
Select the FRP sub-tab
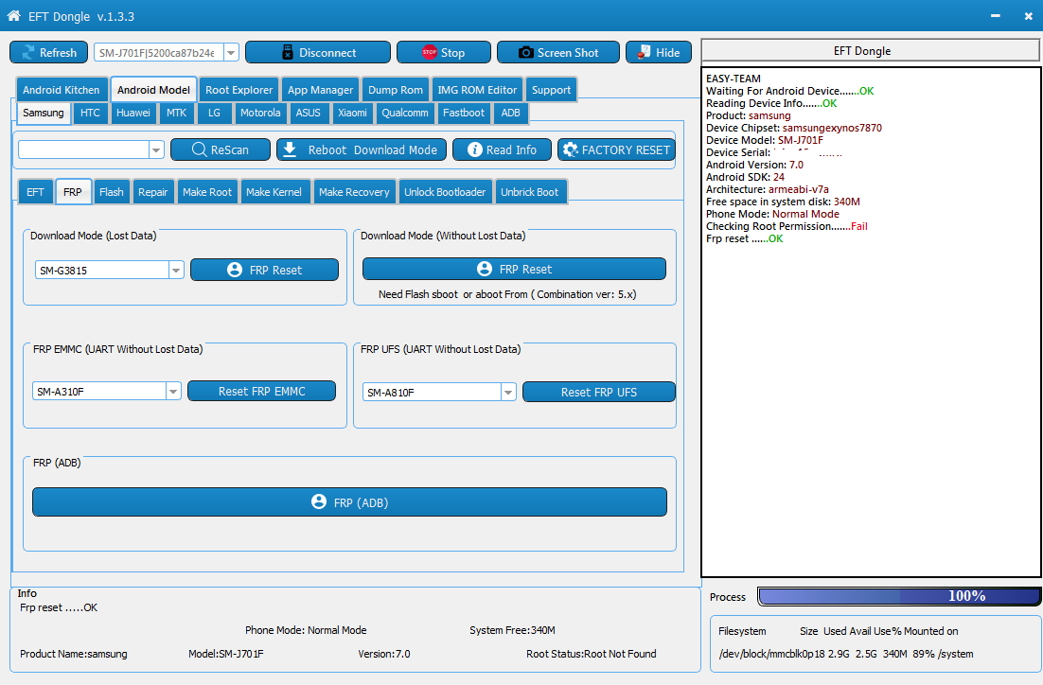click(x=73, y=192)
